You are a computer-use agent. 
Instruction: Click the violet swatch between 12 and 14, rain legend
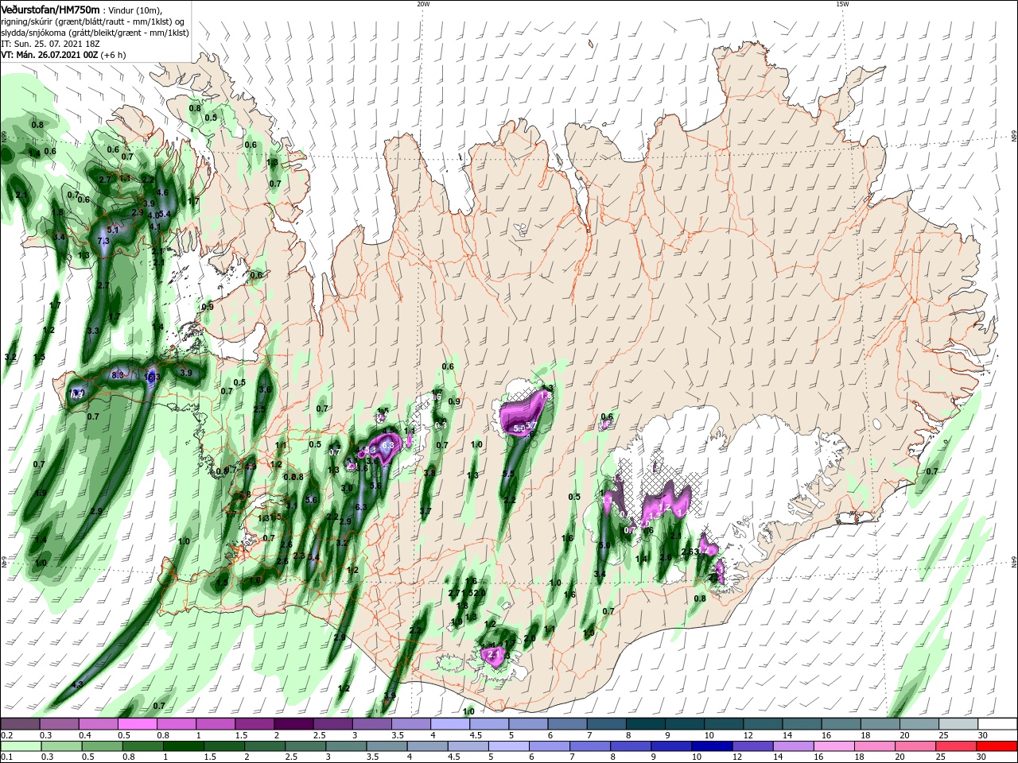click(752, 746)
